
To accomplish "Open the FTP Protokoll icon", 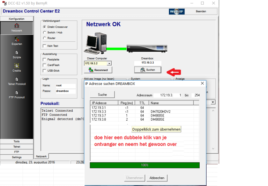I will (16, 94).
